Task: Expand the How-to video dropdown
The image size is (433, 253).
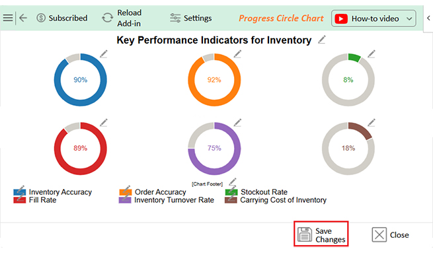Action: [409, 18]
